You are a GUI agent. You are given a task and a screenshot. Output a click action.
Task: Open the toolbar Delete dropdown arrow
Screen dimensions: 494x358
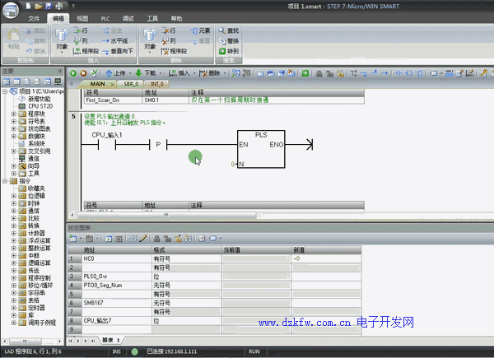tap(225, 73)
